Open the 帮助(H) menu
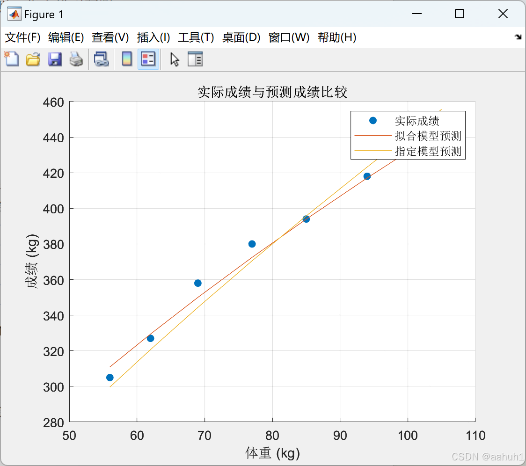Image resolution: width=526 pixels, height=466 pixels. [x=337, y=37]
